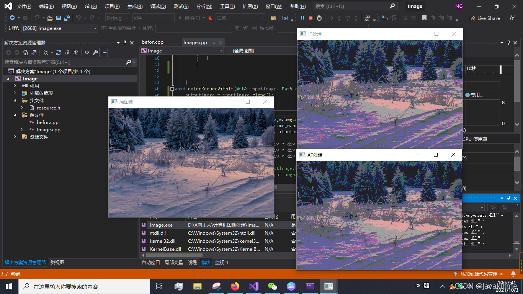Save the current file with the disk icon
The image size is (523, 294).
[x=59, y=18]
